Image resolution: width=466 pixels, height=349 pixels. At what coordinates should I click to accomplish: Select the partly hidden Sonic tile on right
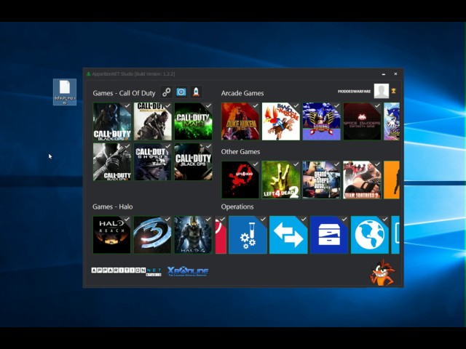click(392, 121)
